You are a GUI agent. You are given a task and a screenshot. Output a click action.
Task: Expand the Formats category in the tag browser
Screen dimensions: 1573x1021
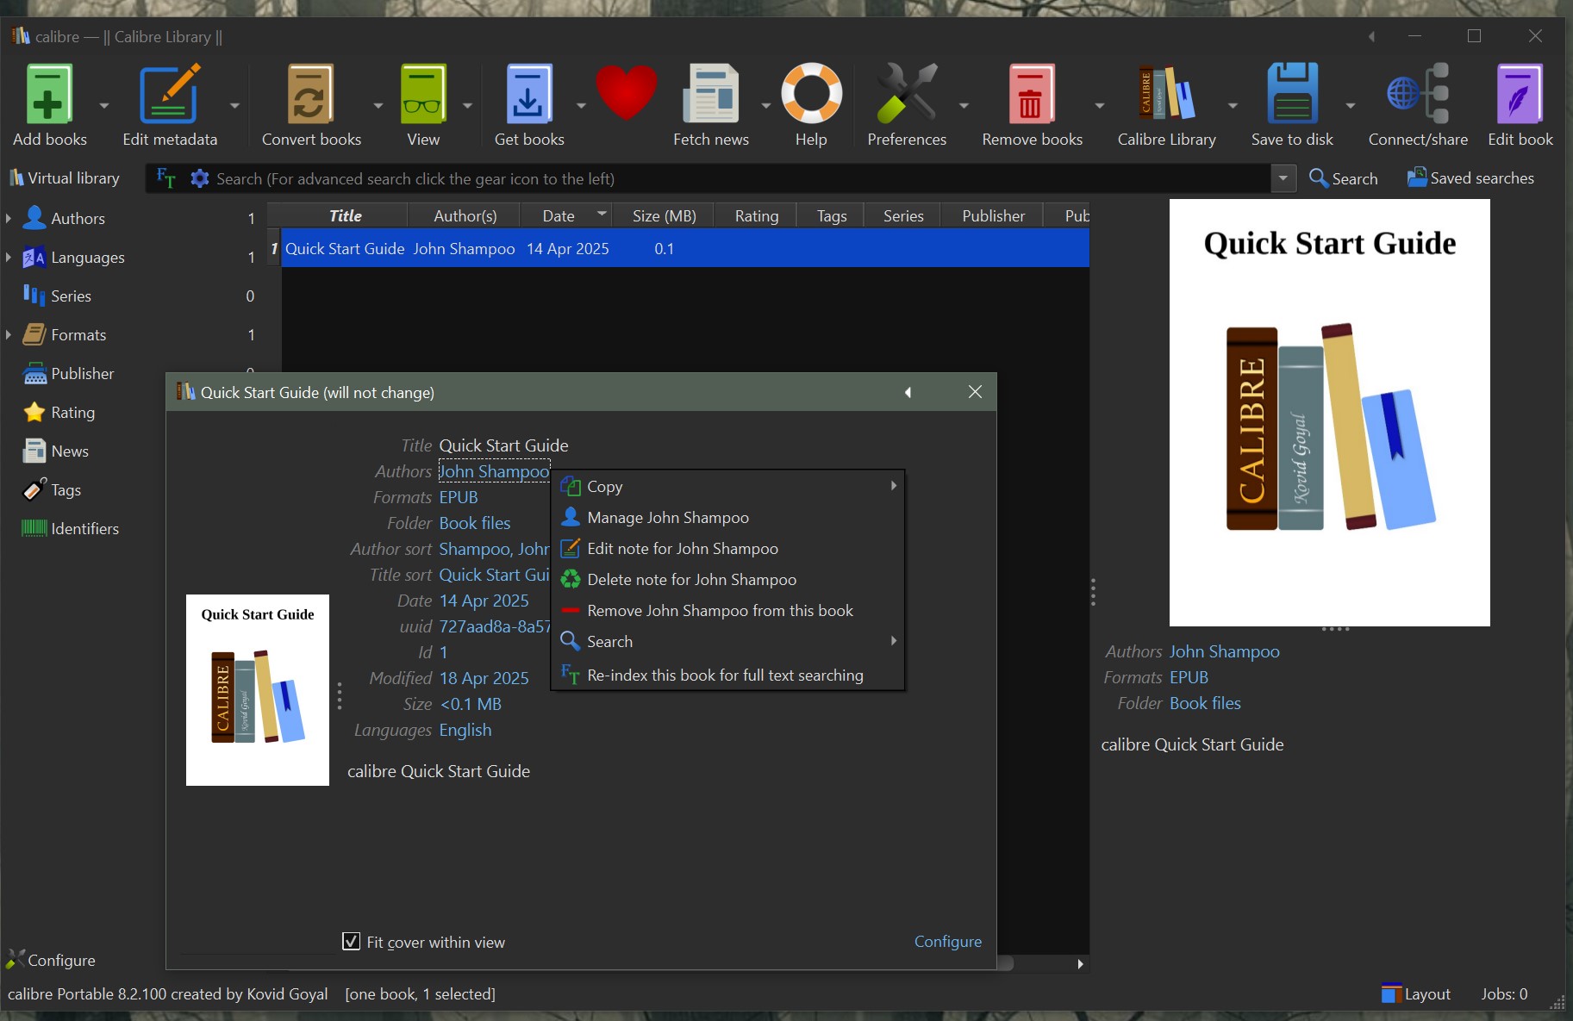pos(9,334)
